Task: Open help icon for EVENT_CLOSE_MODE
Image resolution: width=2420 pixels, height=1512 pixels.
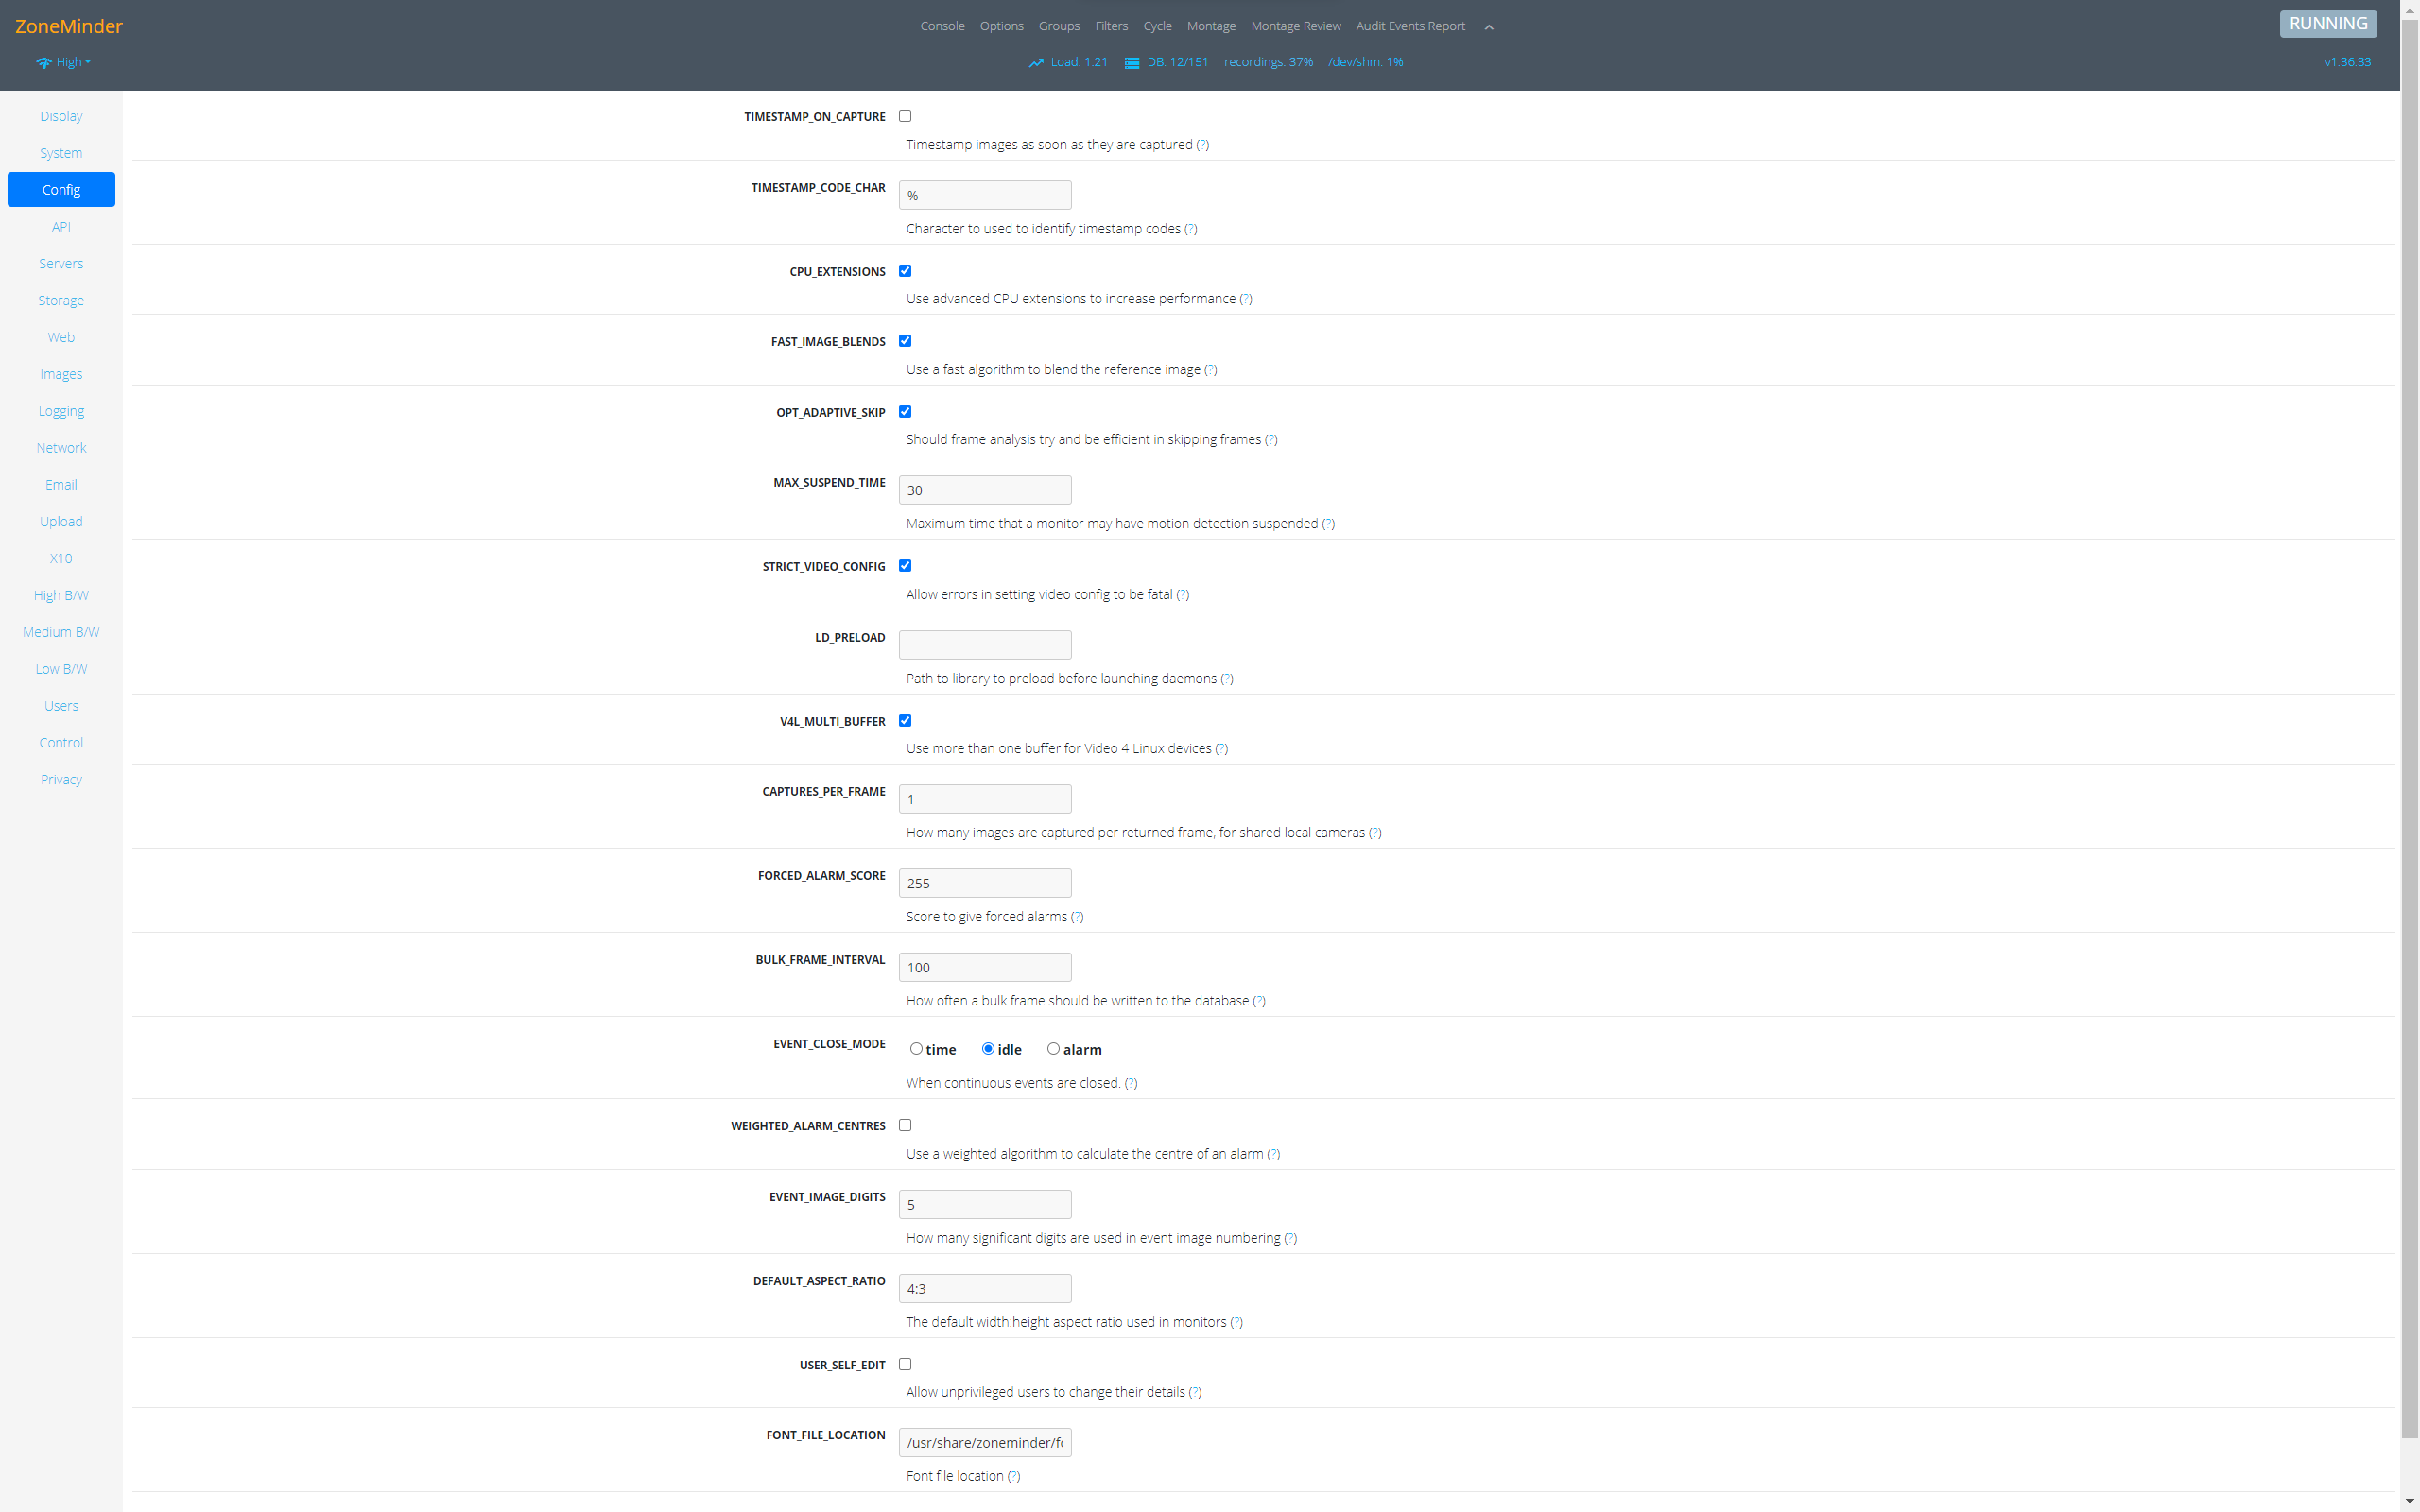Action: click(x=1131, y=1083)
